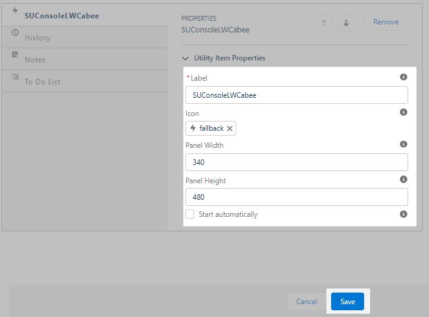Move the utility item down with the arrow
The height and width of the screenshot is (317, 429).
[x=346, y=23]
